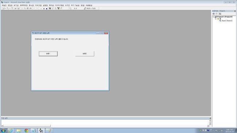The image size is (237, 133).
Task: Click the Immediate window scroll down arrow
Action: click(210, 124)
